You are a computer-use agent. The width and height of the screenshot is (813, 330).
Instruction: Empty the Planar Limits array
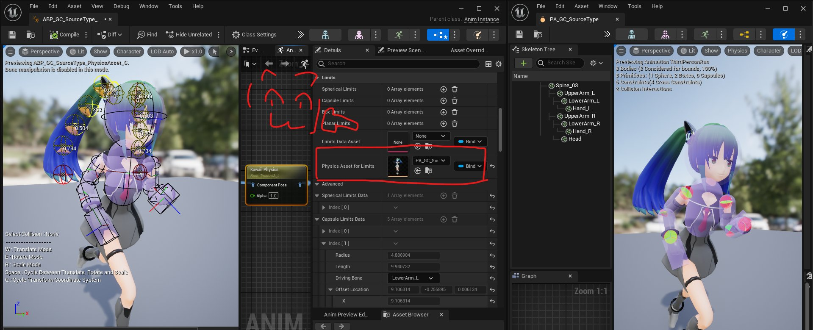pos(455,124)
